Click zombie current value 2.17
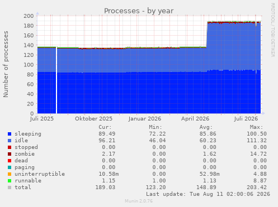Screen dimensions: 278x207 109,154
